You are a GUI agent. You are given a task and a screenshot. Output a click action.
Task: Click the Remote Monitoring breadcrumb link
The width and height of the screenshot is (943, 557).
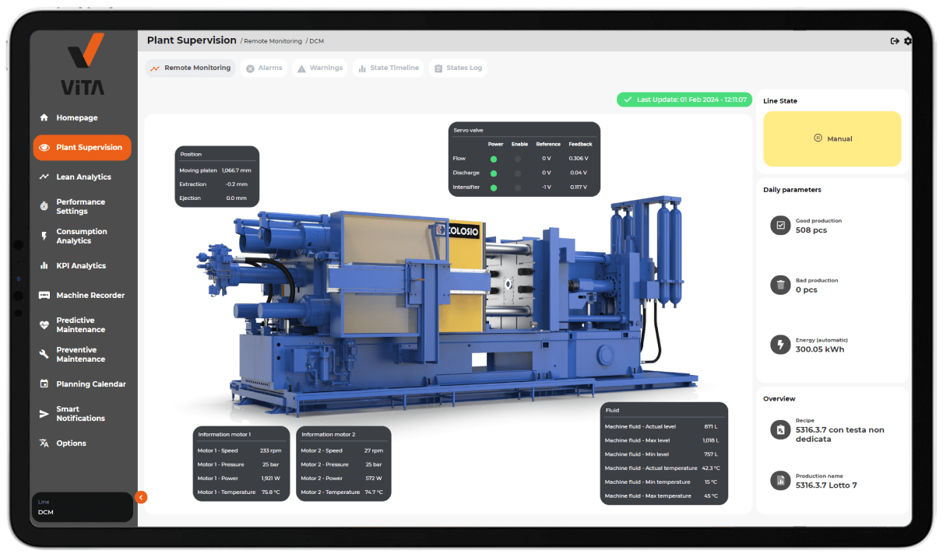click(x=273, y=41)
